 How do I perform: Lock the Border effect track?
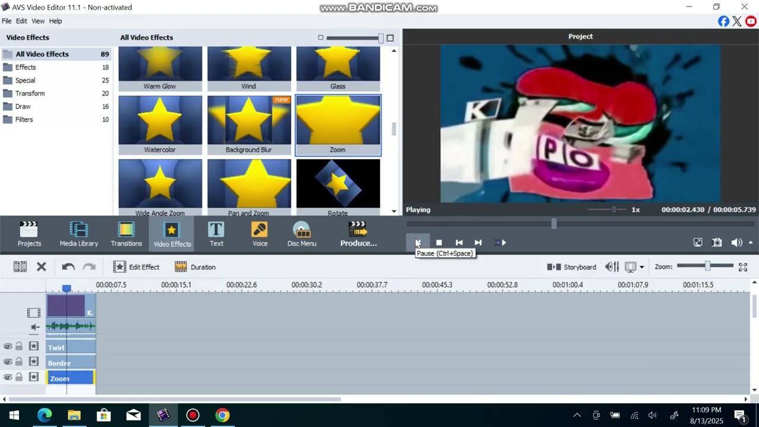click(x=19, y=362)
